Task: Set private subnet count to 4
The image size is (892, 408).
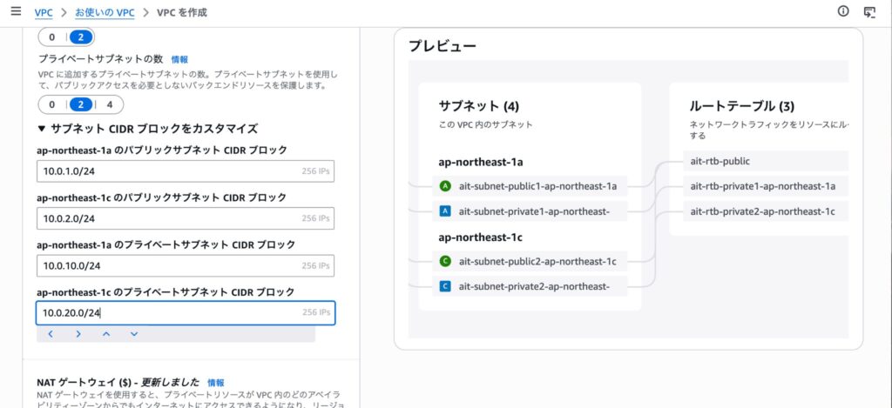Action: coord(109,104)
